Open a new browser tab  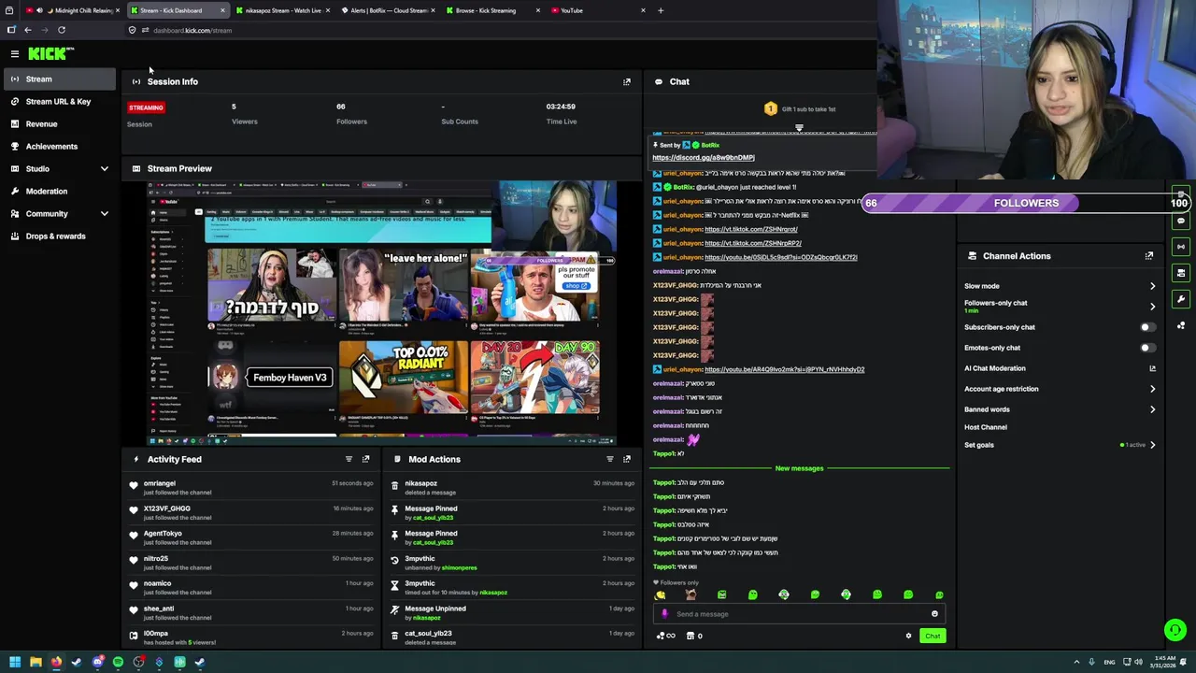pyautogui.click(x=661, y=10)
